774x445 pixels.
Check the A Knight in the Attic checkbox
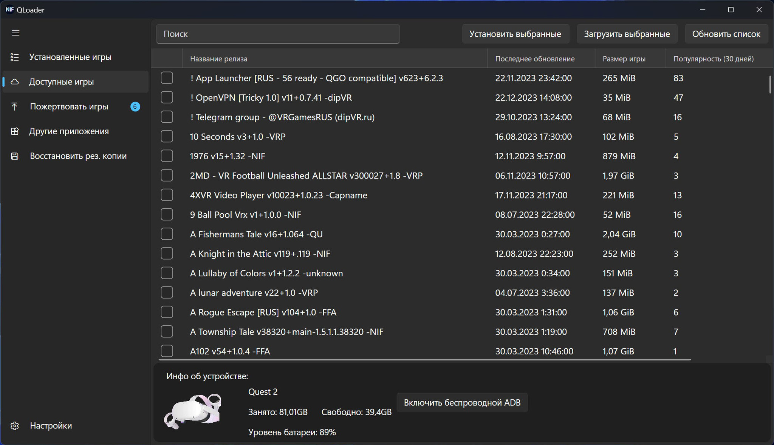(x=167, y=254)
